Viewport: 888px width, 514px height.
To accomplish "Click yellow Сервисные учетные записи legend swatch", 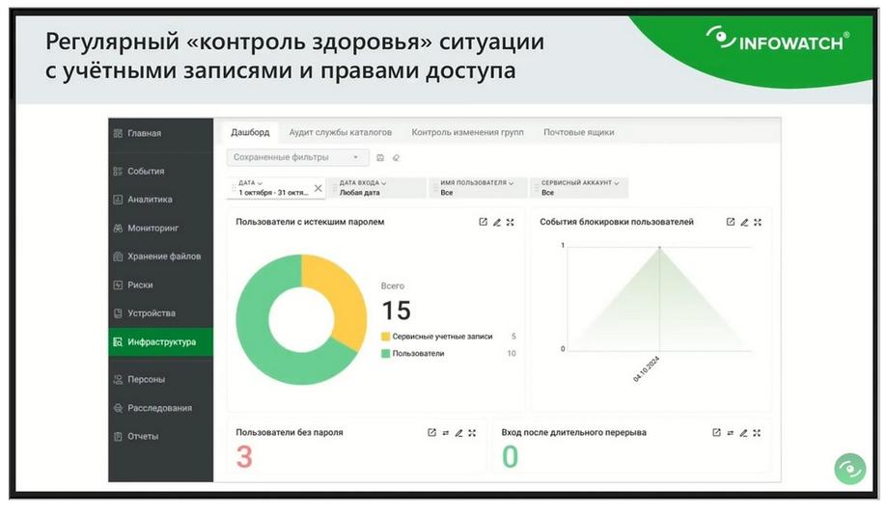I will click(386, 337).
